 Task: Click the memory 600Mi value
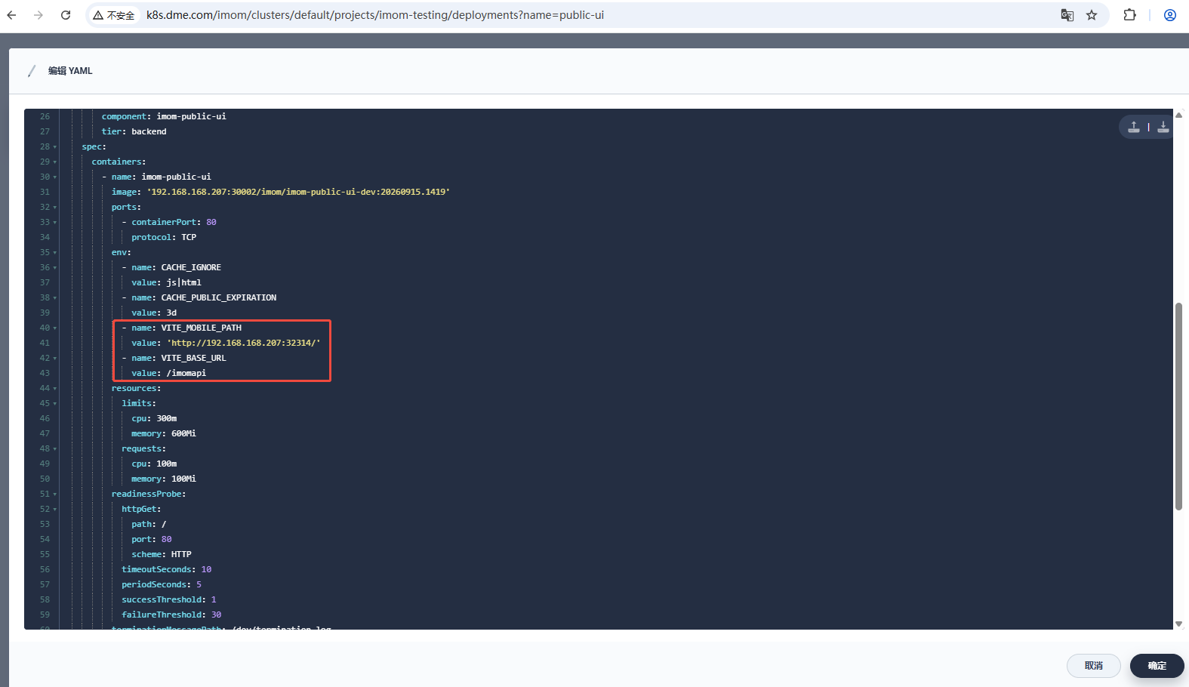pyautogui.click(x=183, y=433)
